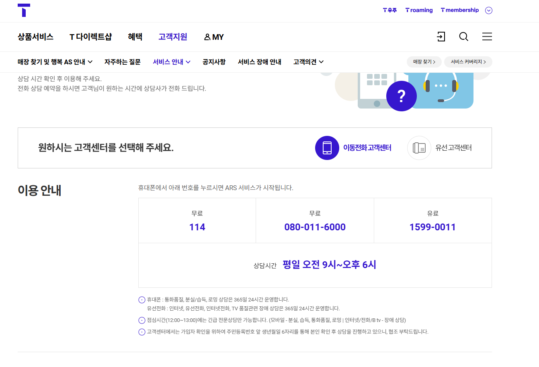Click the person icon in the MY menu item

pos(207,37)
